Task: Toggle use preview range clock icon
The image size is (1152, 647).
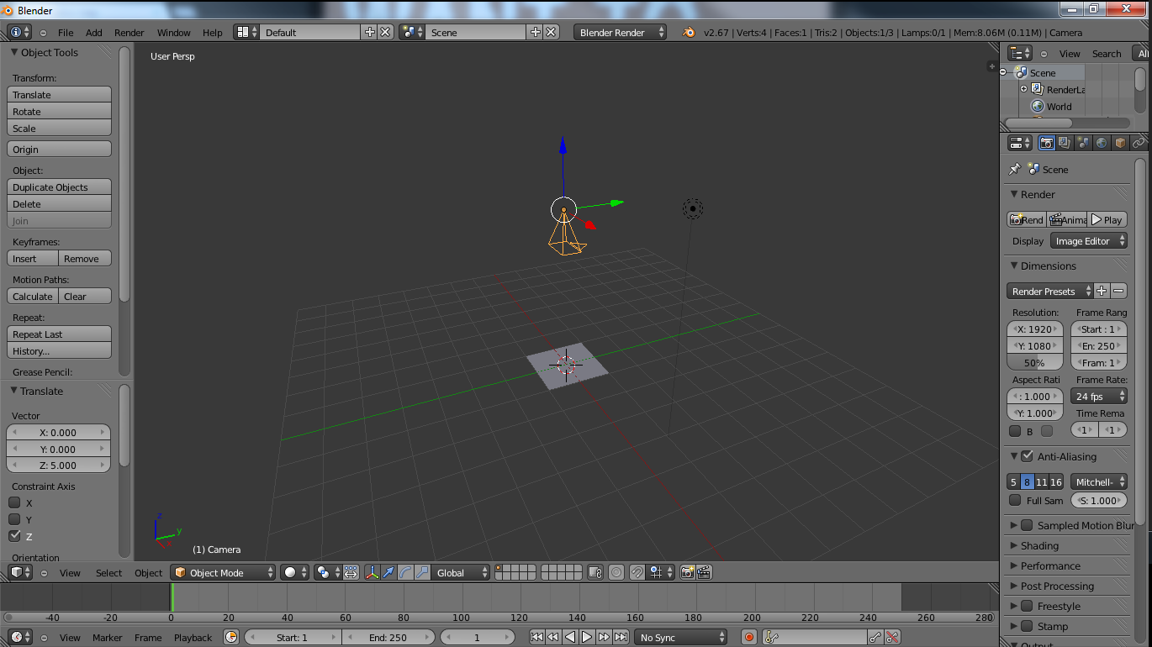Action: 231,637
